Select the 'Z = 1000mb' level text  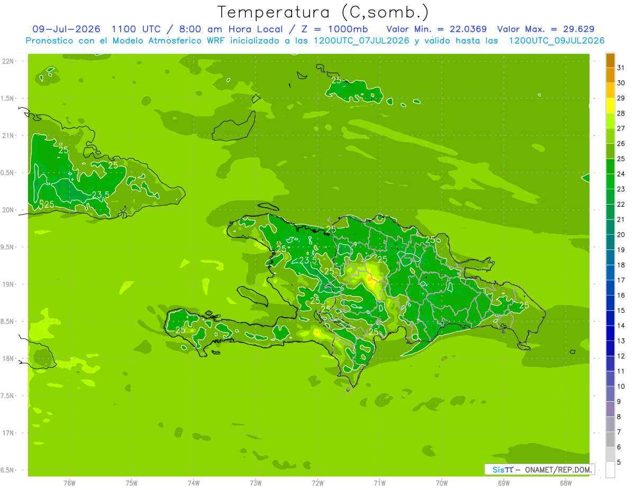(x=334, y=29)
